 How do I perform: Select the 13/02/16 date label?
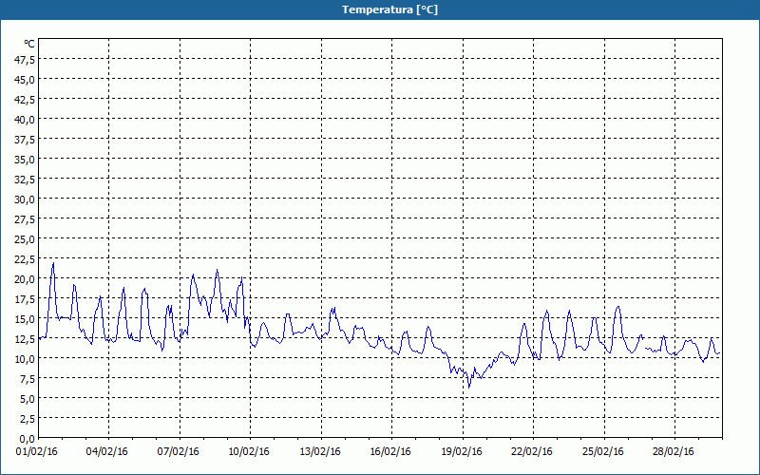(320, 452)
